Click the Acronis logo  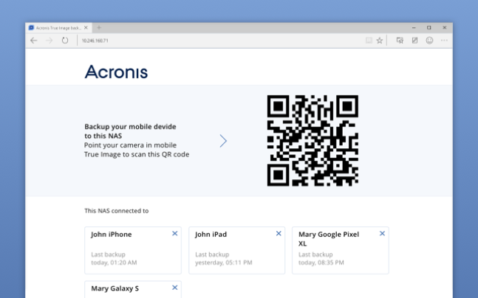click(116, 72)
